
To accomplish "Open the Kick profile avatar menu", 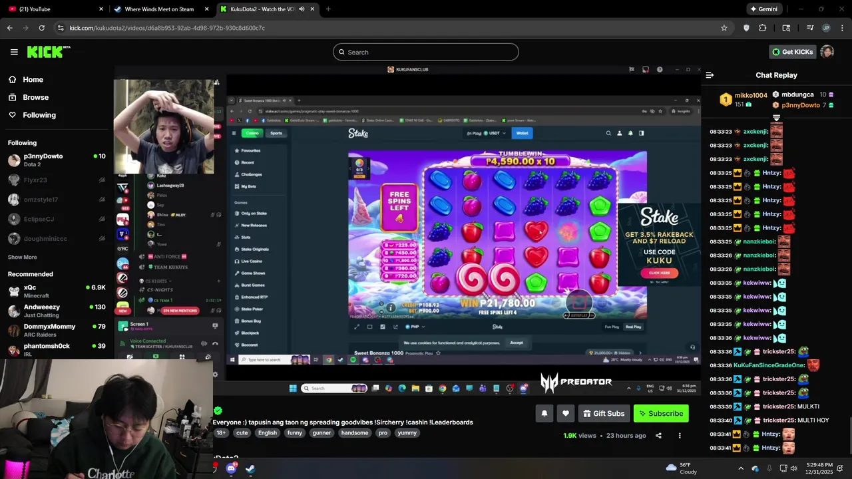I will [827, 52].
